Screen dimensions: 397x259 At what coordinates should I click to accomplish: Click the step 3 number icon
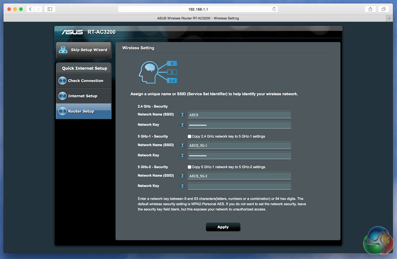click(62, 111)
